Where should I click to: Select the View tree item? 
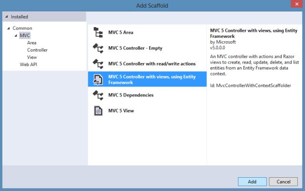pos(32,57)
